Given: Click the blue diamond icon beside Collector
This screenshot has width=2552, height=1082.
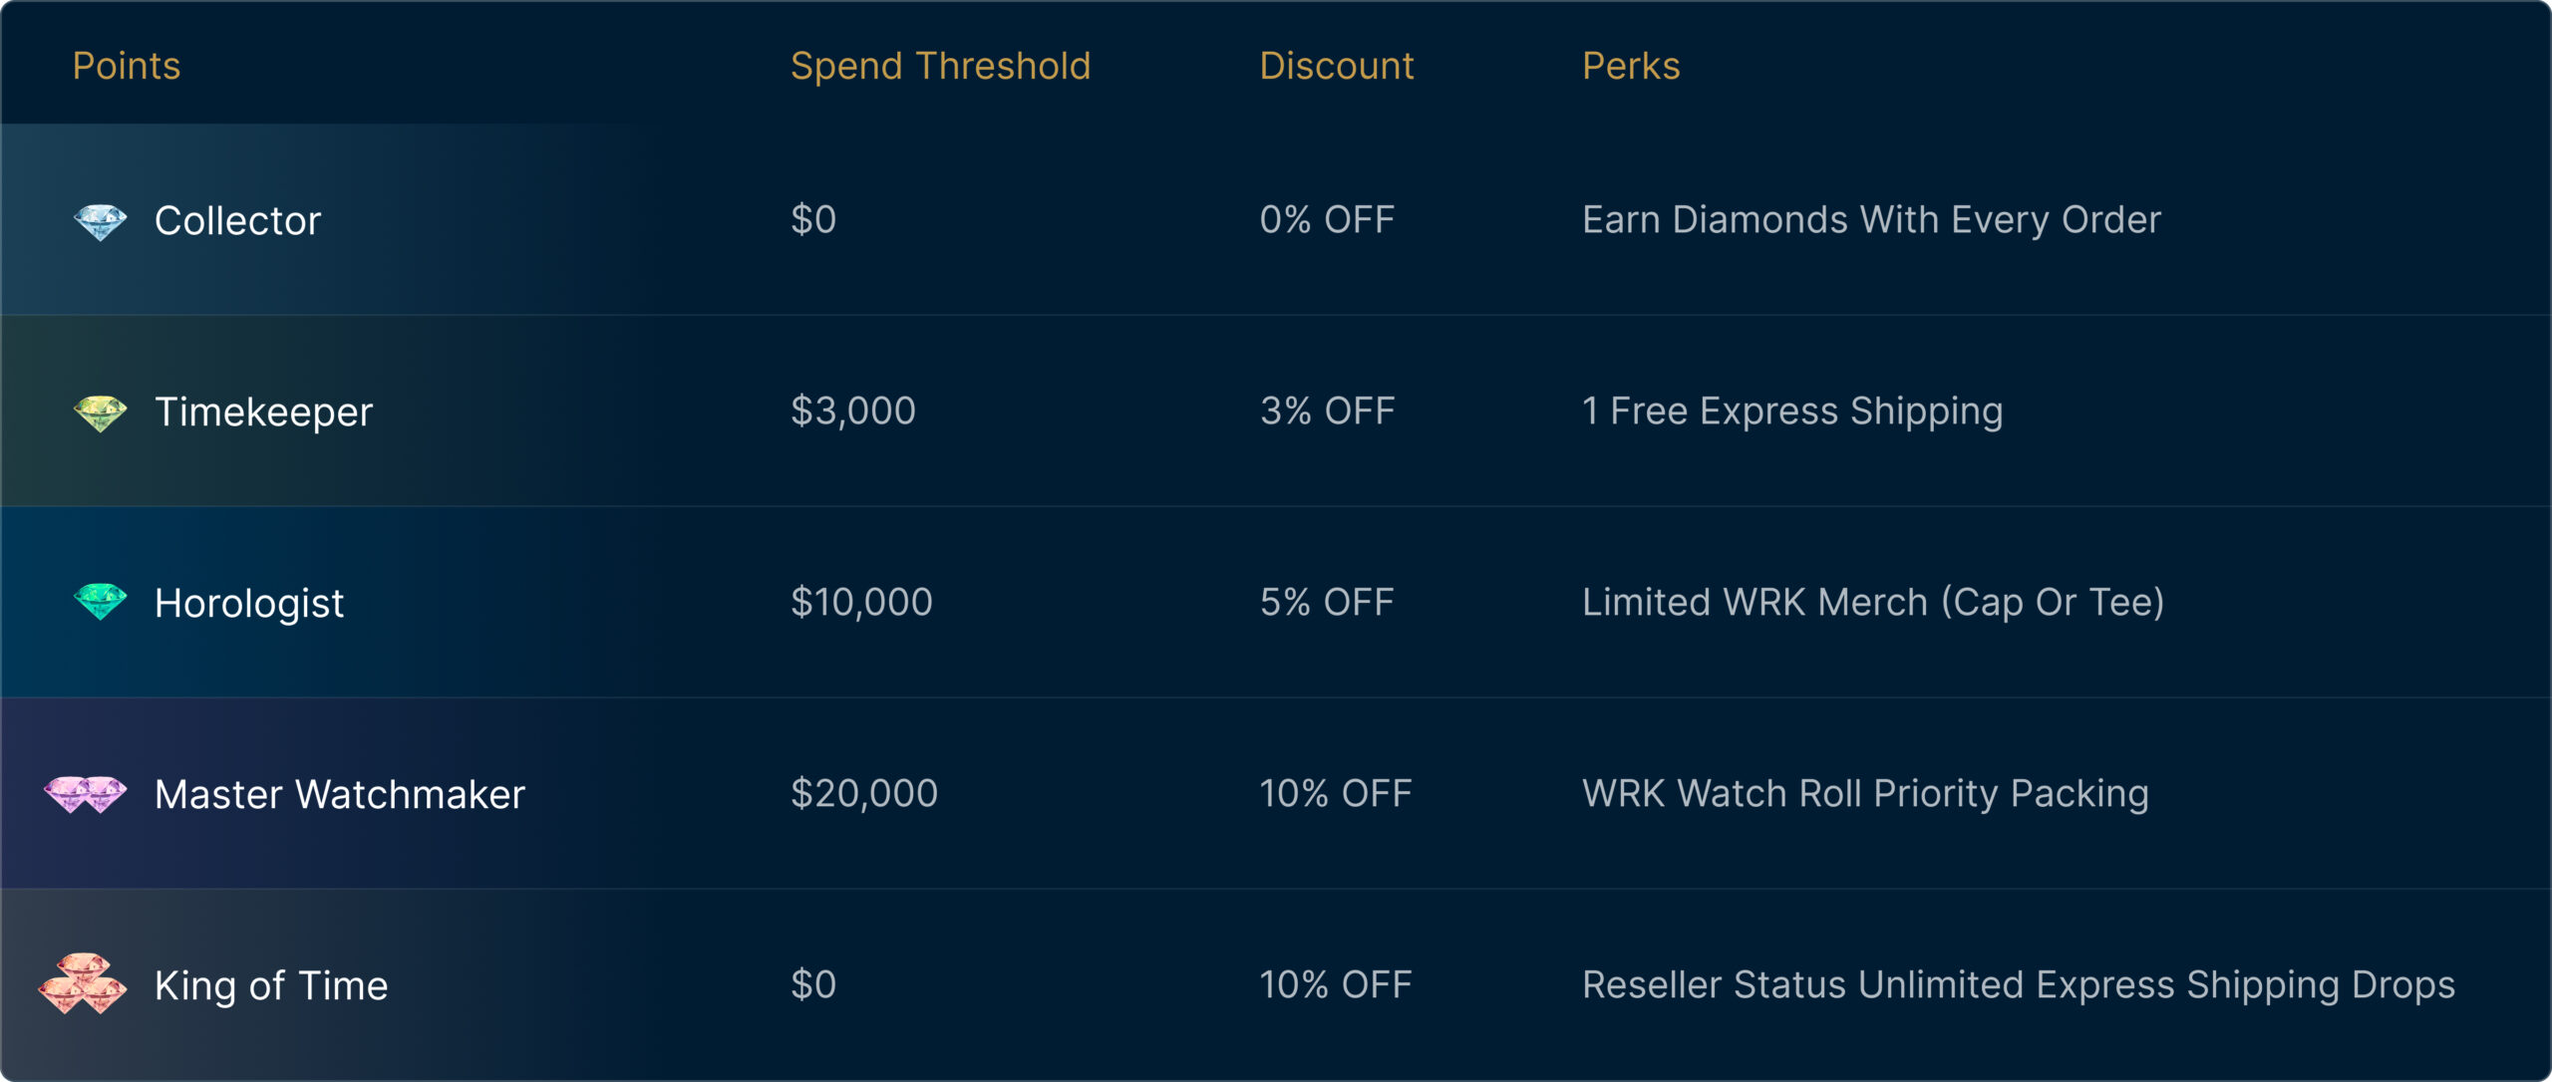Looking at the screenshot, I should (x=101, y=221).
